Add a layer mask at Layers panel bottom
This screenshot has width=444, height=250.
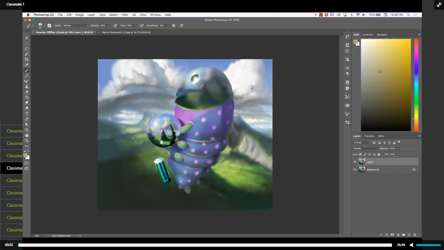pos(392,235)
